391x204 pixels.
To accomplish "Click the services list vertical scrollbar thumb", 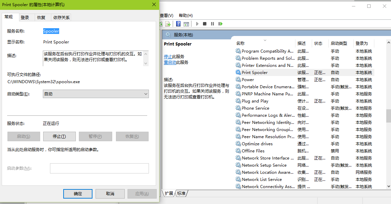I will (389, 116).
